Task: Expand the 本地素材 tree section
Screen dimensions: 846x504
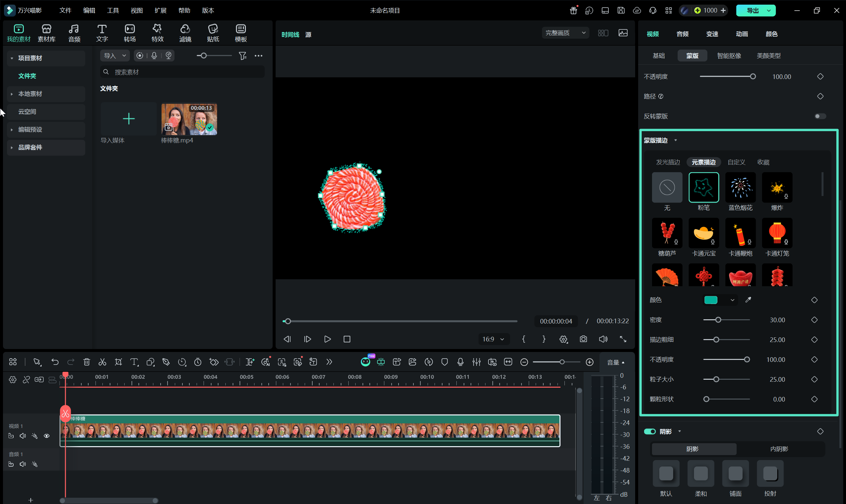Action: (x=12, y=94)
